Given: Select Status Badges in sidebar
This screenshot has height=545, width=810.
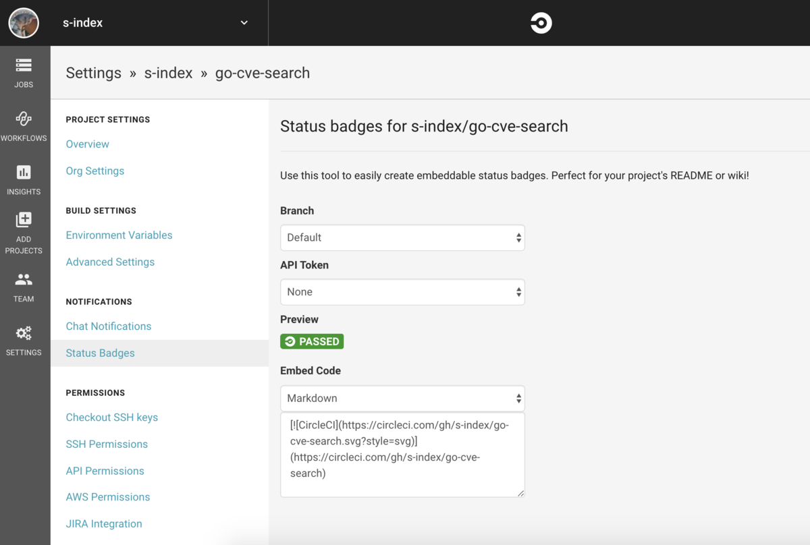Looking at the screenshot, I should point(100,353).
